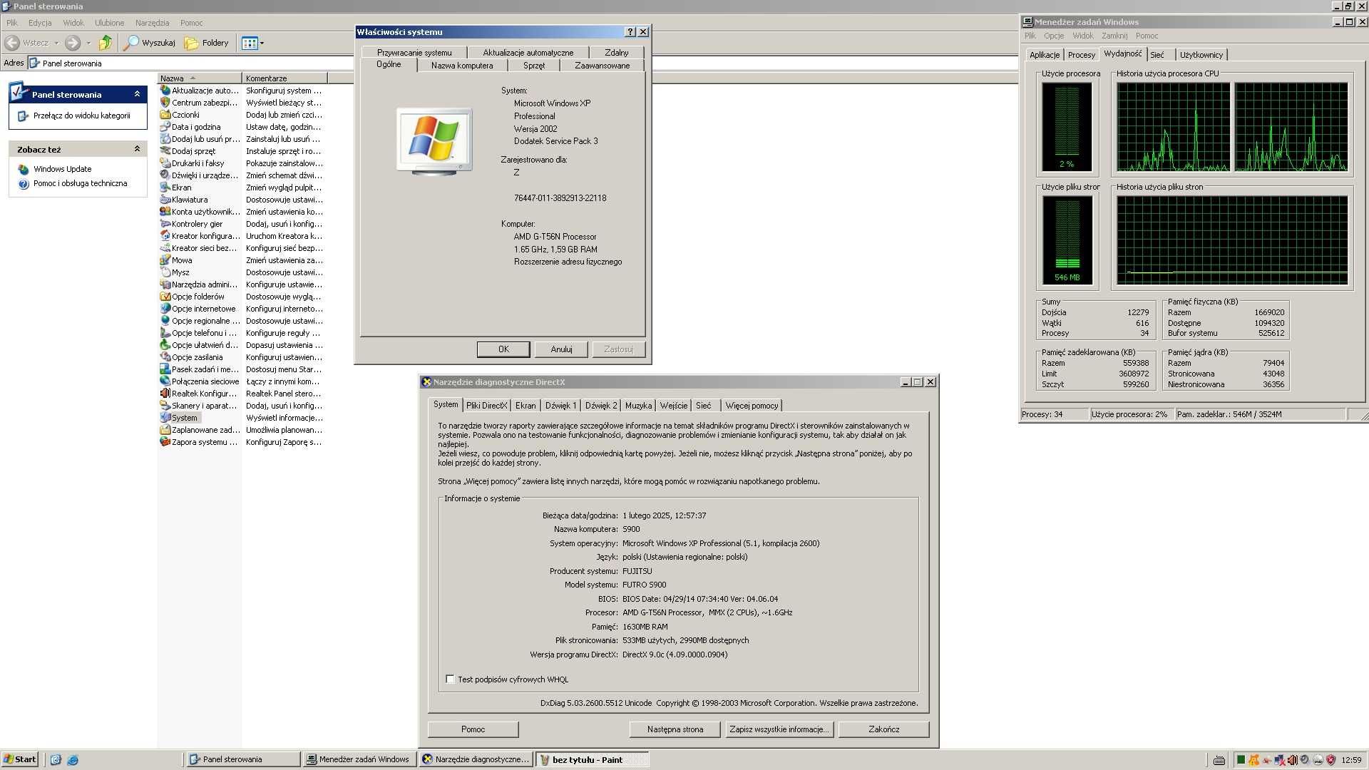1369x770 pixels.
Task: Sort by the Nazwa column header
Action: coord(200,78)
